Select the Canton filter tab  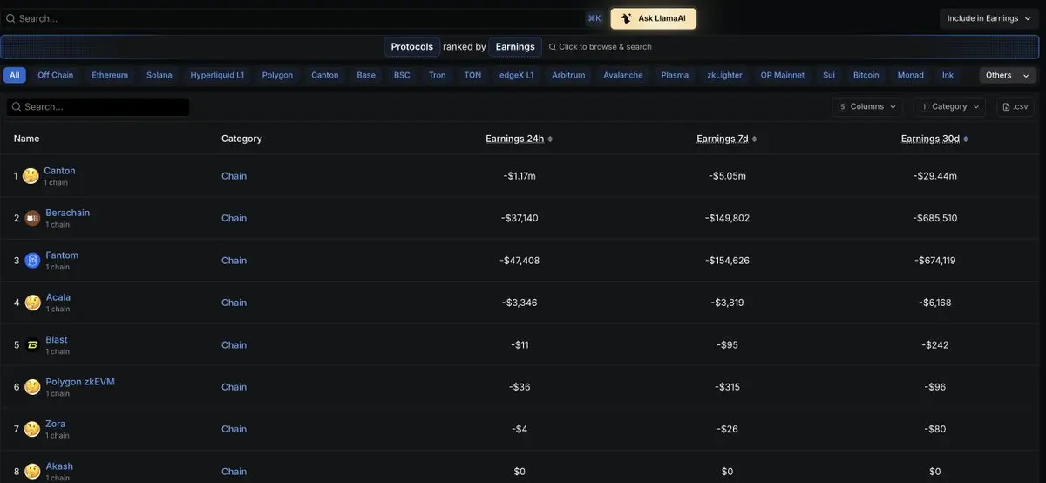325,75
